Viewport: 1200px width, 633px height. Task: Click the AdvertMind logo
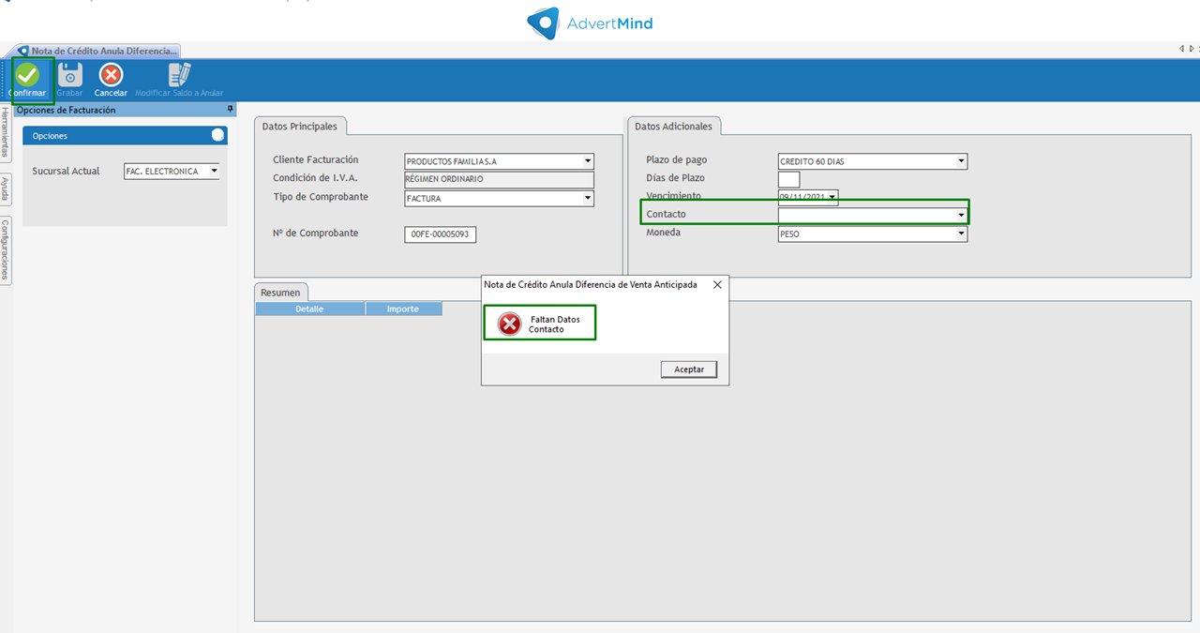click(x=590, y=23)
